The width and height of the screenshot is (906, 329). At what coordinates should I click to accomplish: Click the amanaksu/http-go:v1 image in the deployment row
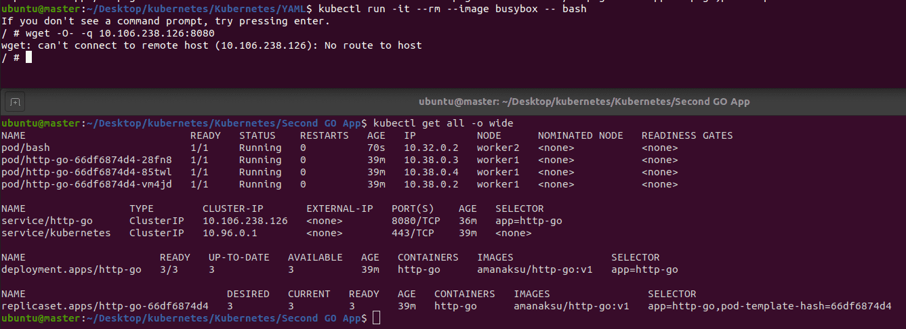tap(535, 269)
